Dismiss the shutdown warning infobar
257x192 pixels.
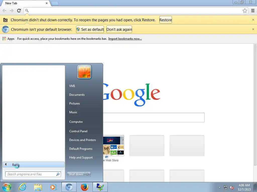pos(253,20)
